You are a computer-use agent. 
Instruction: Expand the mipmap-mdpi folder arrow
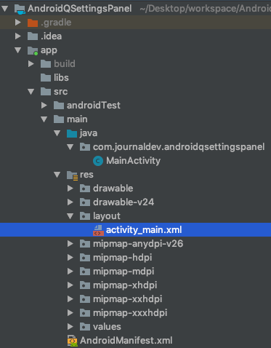coord(70,272)
